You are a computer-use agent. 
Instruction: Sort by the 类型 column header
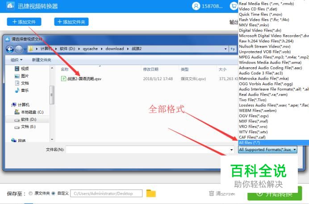[185, 69]
